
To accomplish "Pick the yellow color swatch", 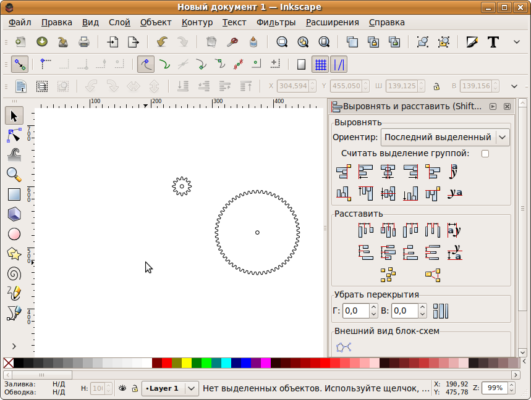I will (187, 363).
